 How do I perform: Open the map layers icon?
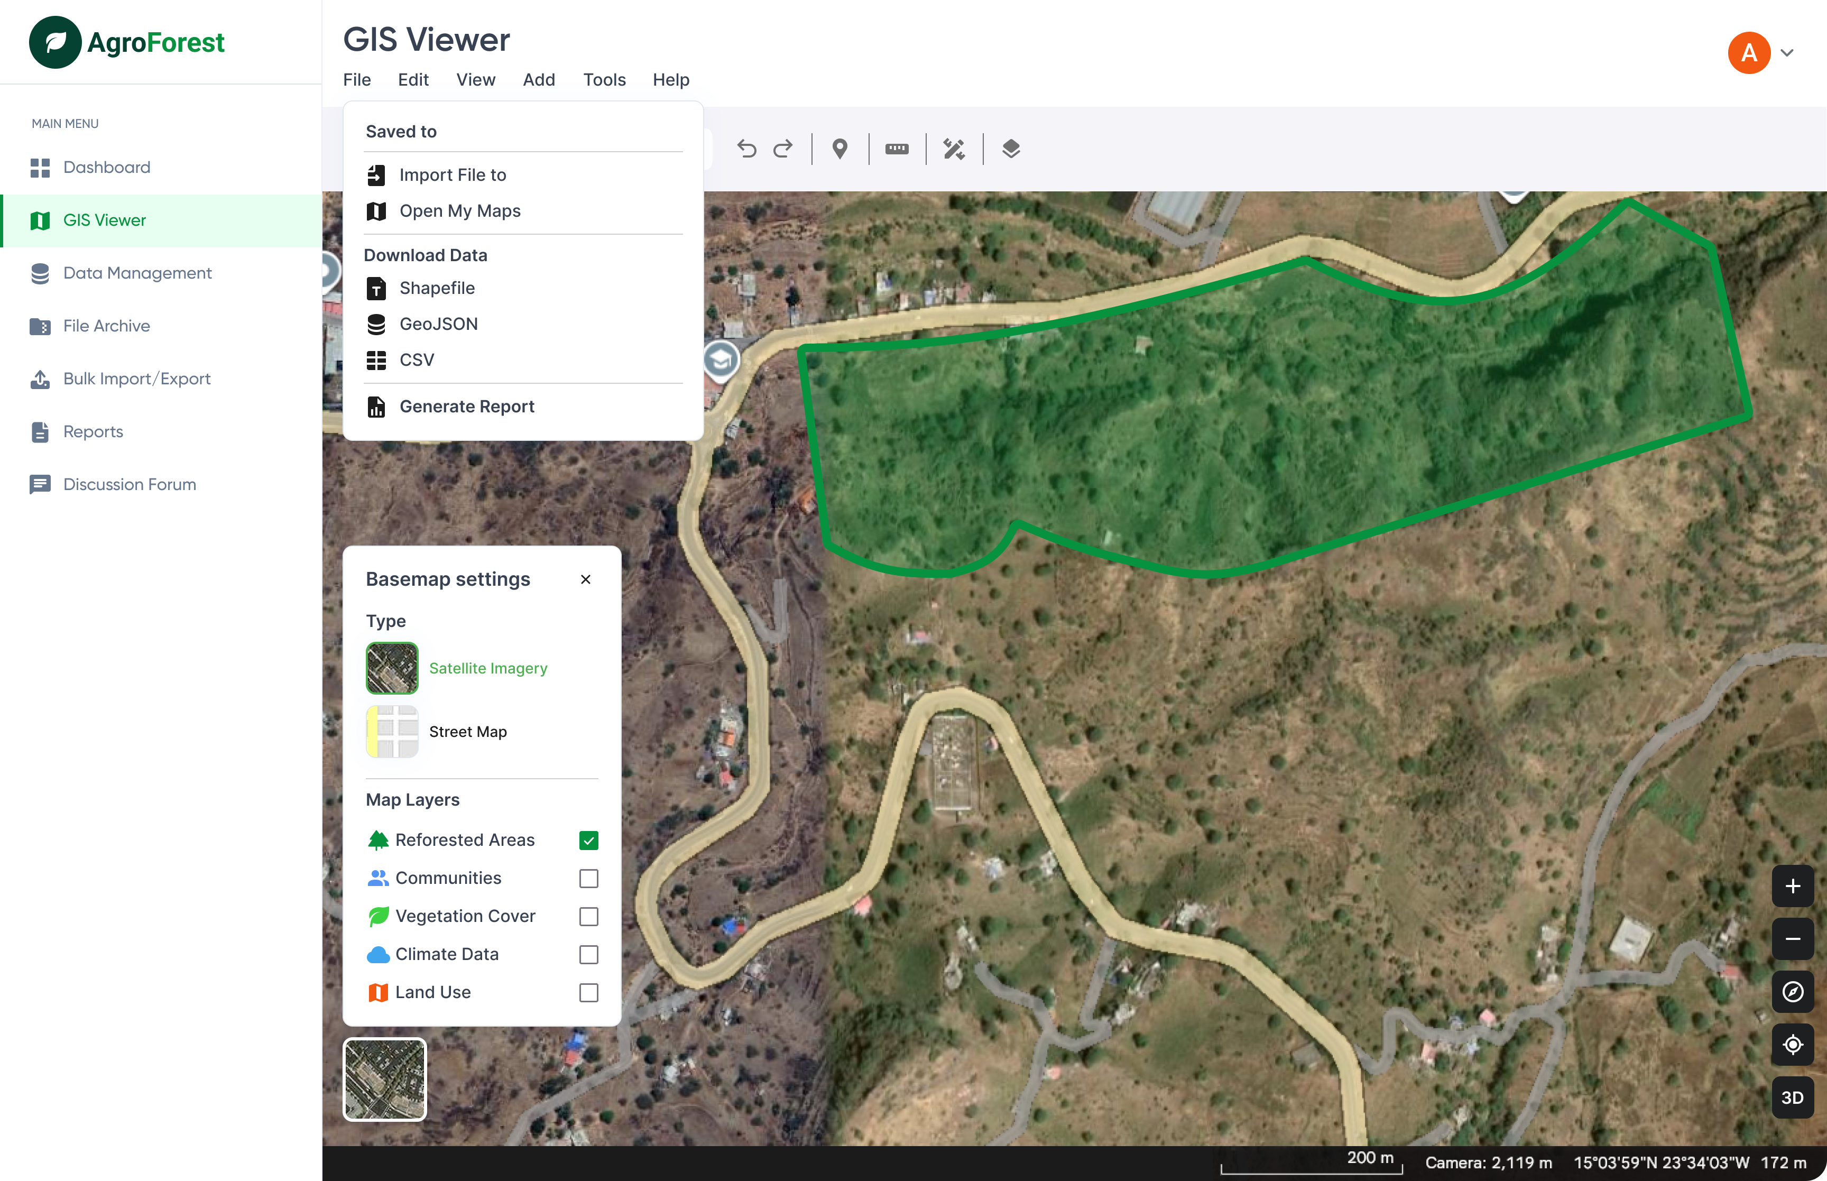coord(1010,149)
